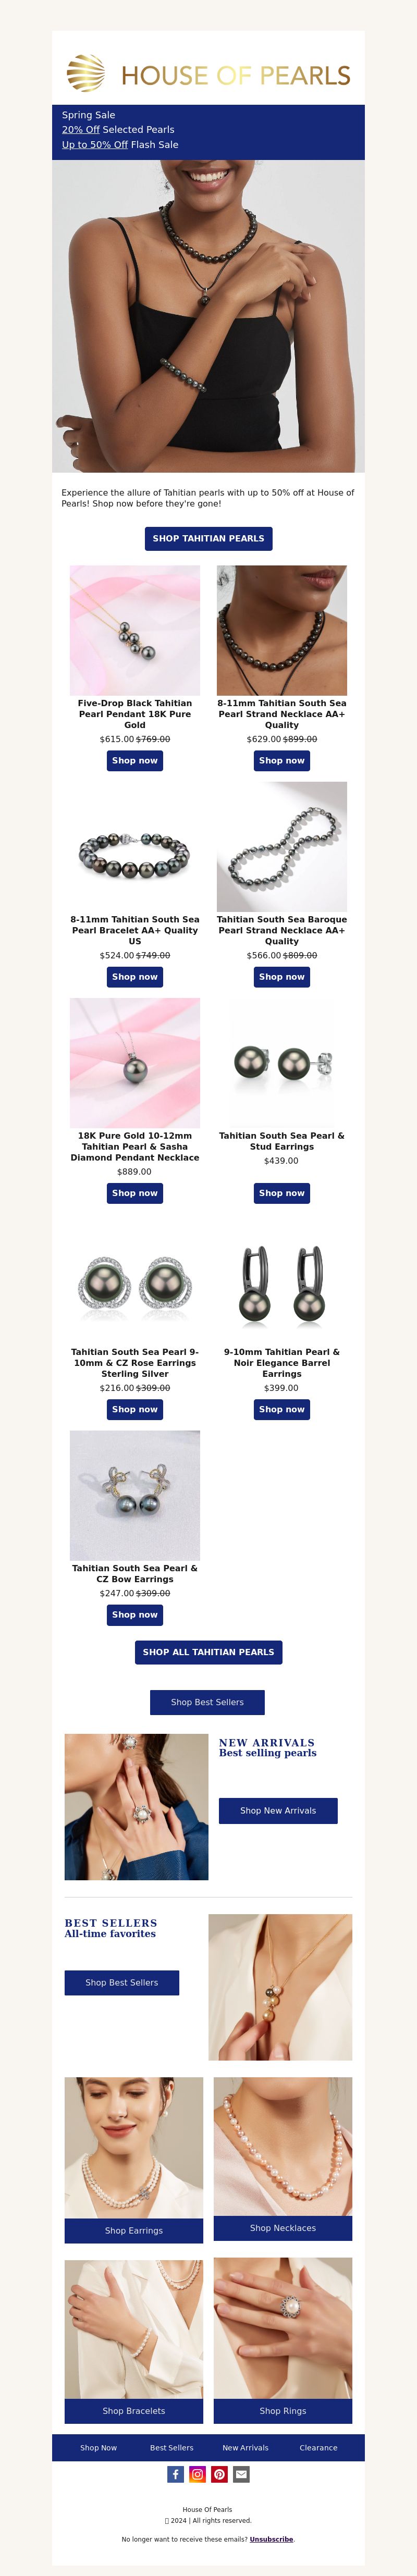
Task: Click the Shop Earrings tile
Action: (134, 2160)
